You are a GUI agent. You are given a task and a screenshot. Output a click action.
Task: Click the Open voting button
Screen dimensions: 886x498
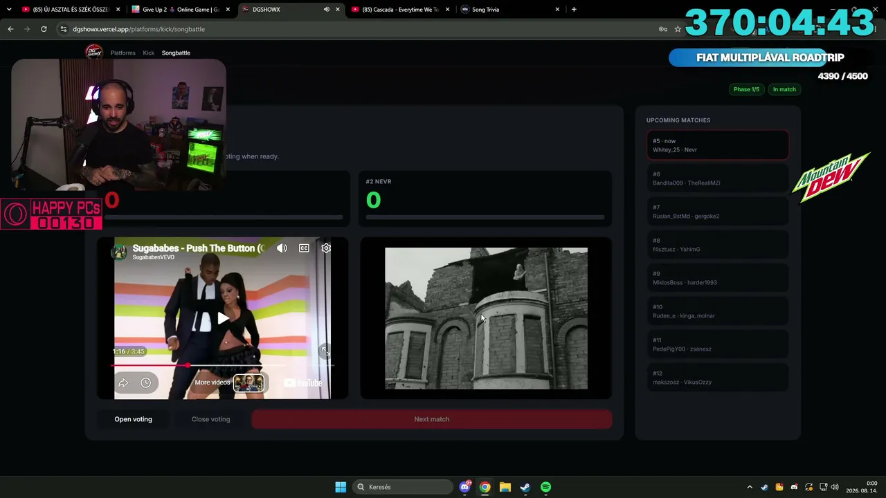coord(133,419)
